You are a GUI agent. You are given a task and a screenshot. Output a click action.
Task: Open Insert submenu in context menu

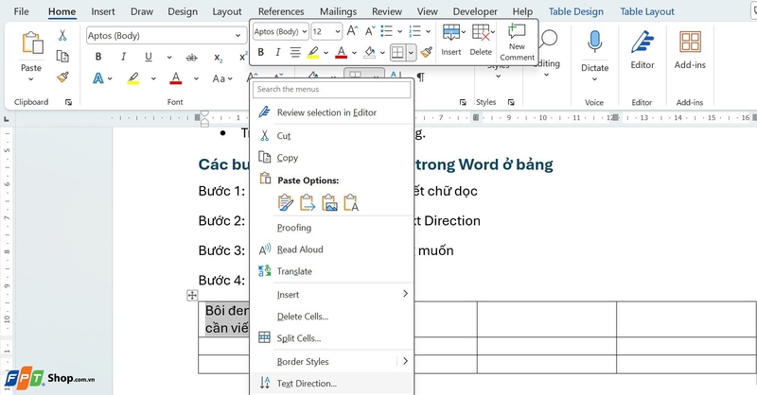pos(332,294)
